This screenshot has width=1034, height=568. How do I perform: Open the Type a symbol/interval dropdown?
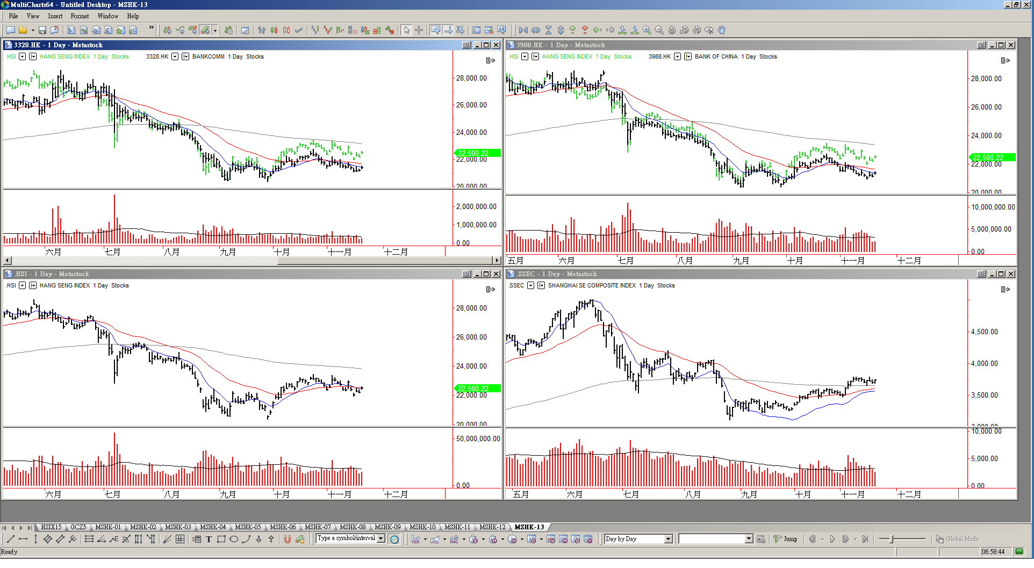381,538
